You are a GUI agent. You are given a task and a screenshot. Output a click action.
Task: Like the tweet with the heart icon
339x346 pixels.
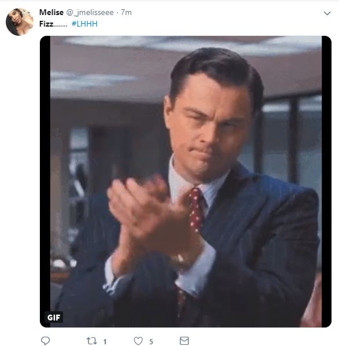coord(138,341)
